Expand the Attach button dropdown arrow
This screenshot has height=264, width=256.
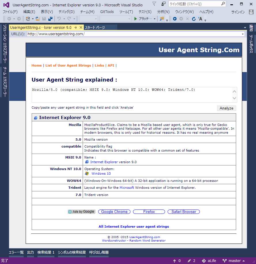pos(154,19)
